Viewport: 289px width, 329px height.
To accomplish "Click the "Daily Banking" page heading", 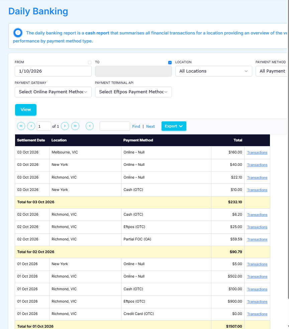I will (38, 11).
